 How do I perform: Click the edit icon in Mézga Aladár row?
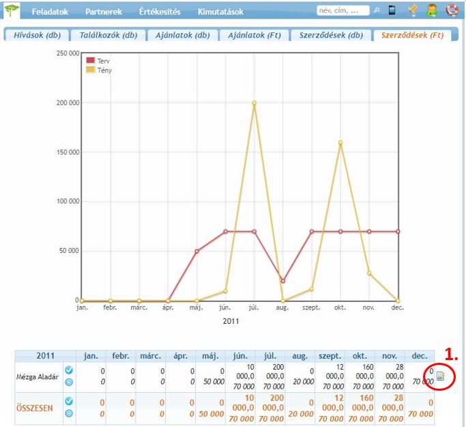click(441, 376)
